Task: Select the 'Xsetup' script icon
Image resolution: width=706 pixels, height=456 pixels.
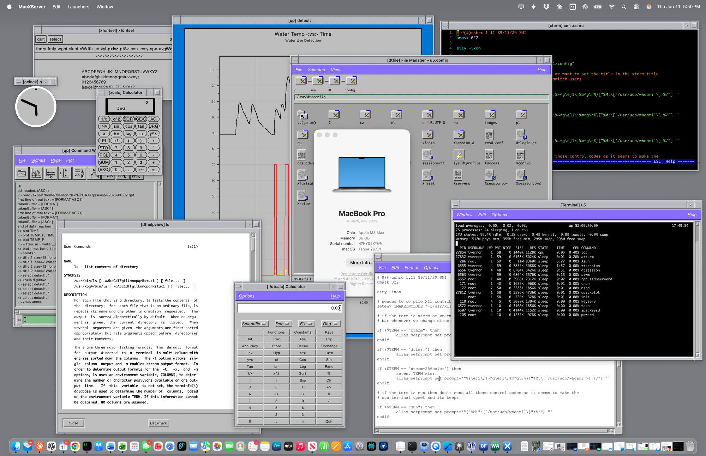Action: click(303, 195)
